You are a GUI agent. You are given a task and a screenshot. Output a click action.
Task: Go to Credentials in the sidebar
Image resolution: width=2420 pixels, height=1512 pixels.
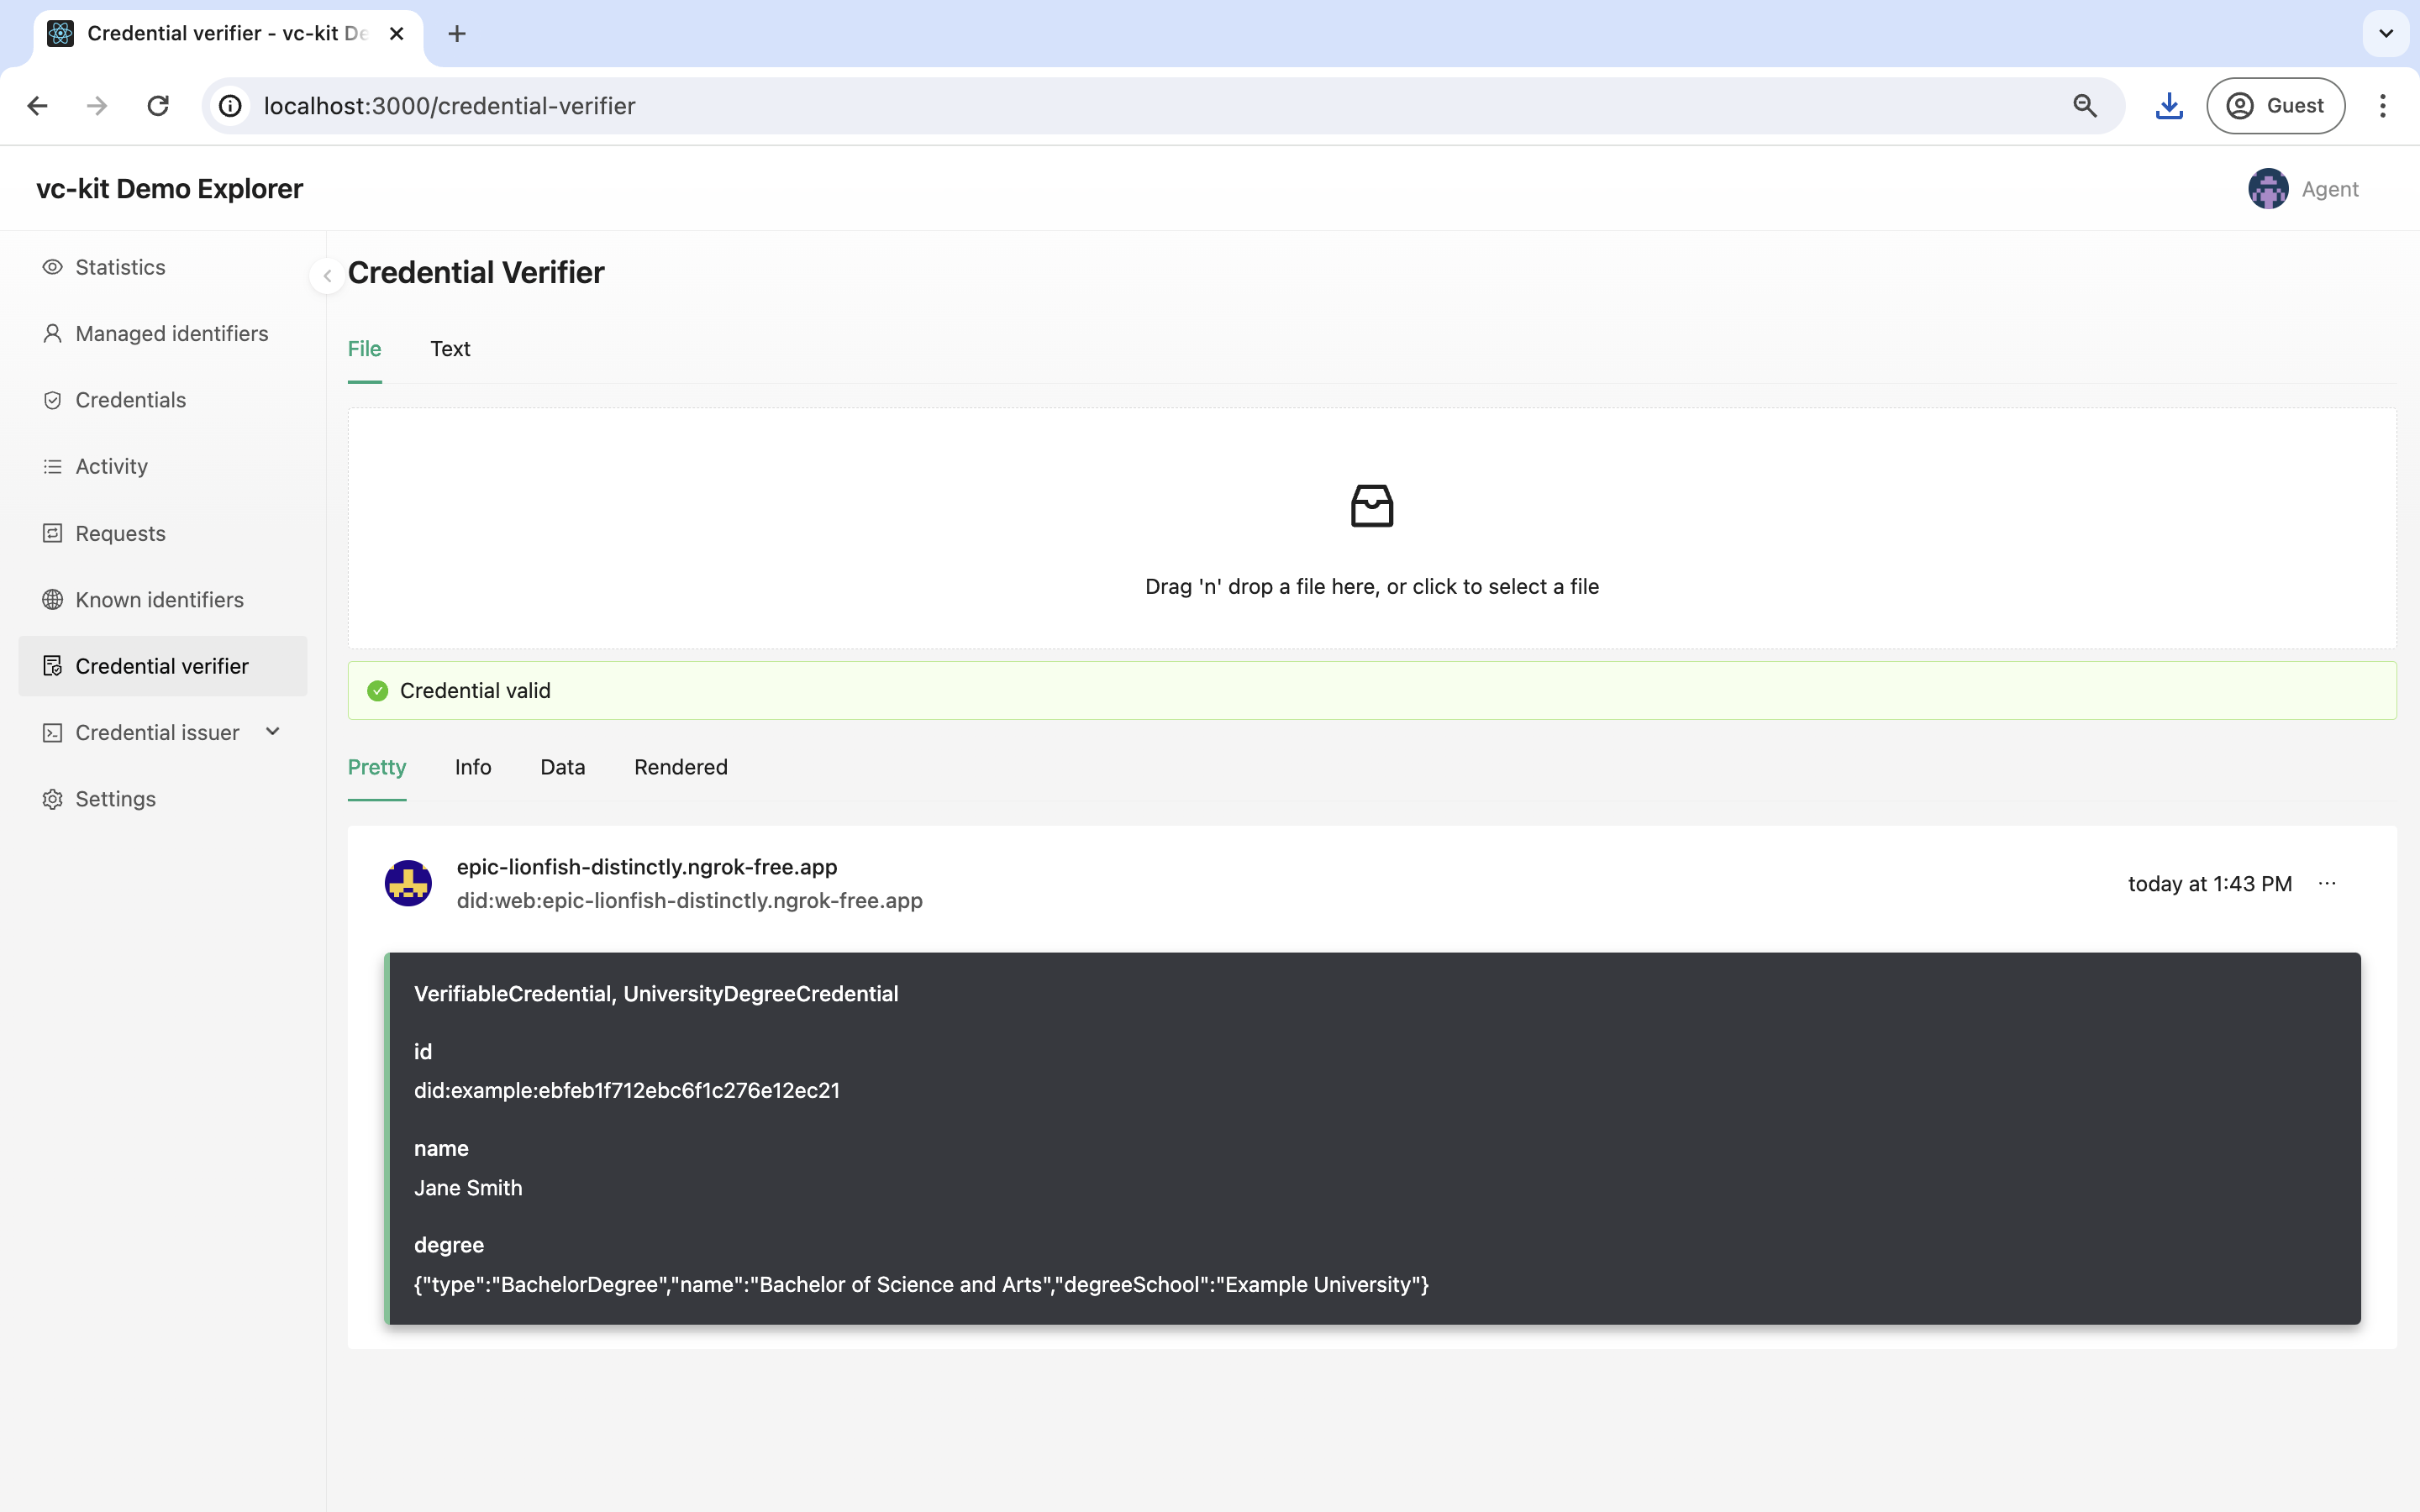click(163, 400)
